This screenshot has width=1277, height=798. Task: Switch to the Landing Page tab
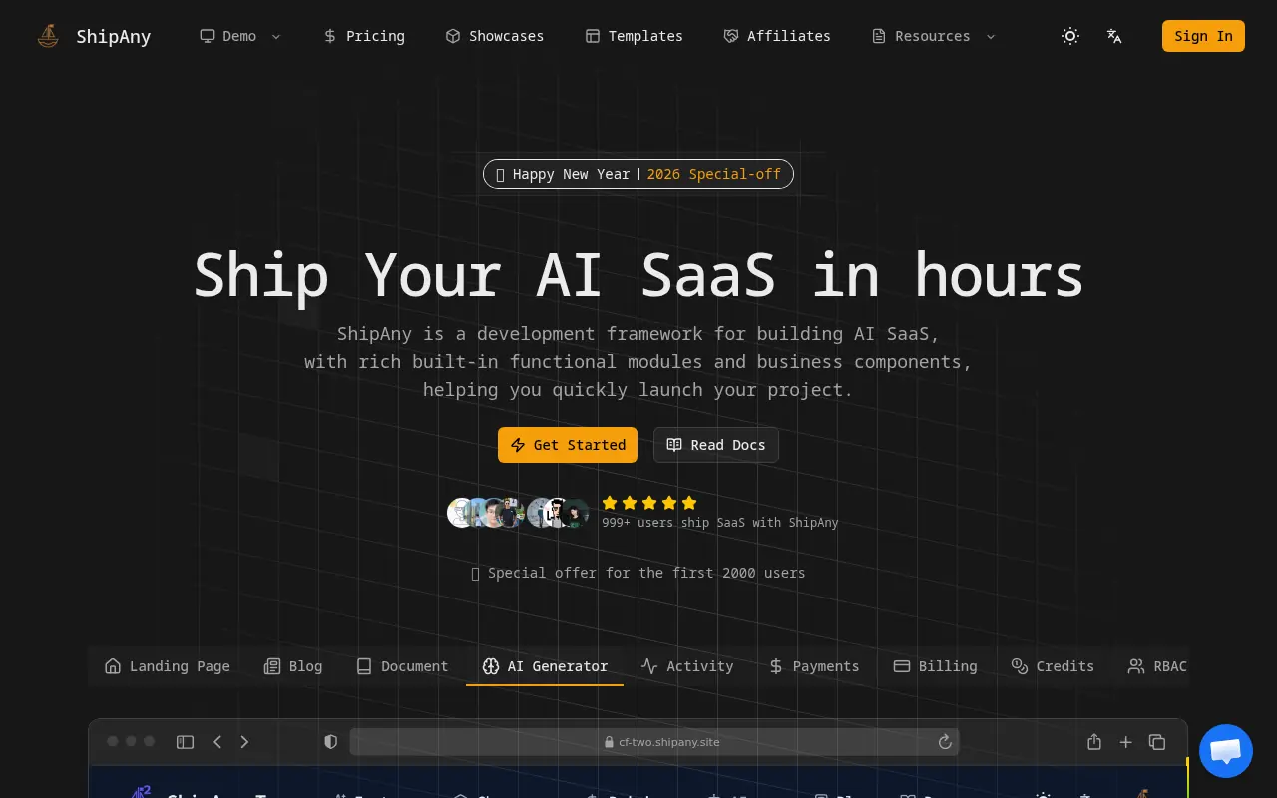(167, 666)
